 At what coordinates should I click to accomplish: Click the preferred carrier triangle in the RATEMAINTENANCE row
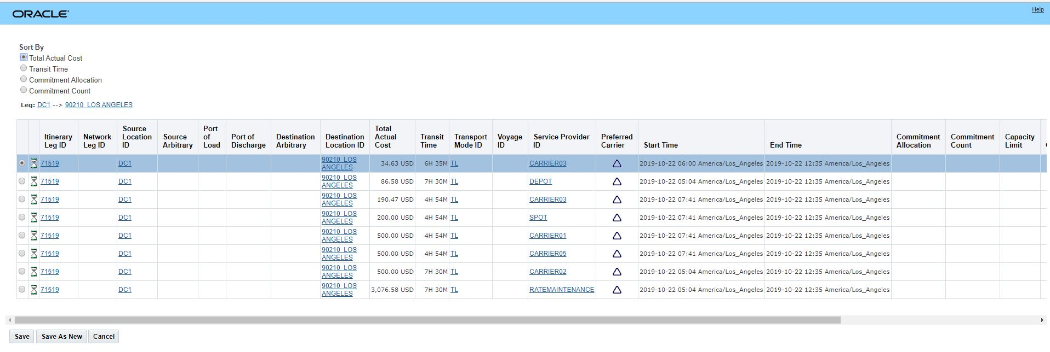(x=617, y=290)
